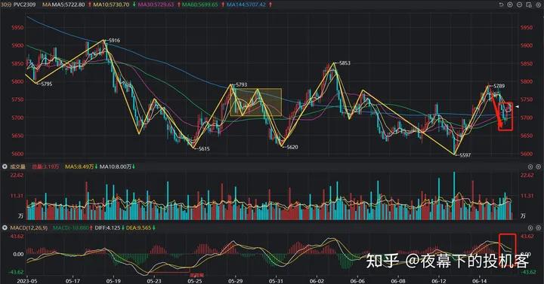Click the MA144:5707.42 indicator label
The height and width of the screenshot is (284, 544).
coord(246,5)
